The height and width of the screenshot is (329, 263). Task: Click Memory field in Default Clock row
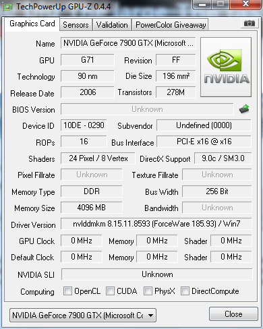157,257
